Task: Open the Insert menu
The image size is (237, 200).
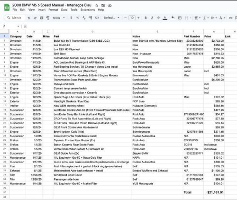Action: (x=42, y=10)
